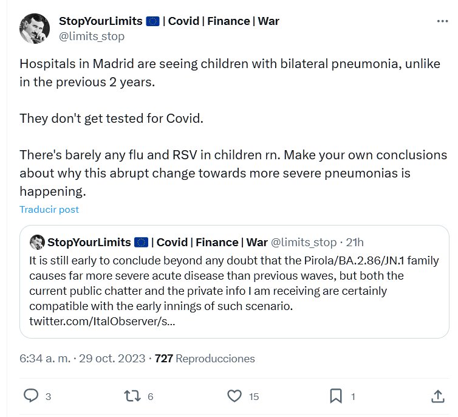Click the quoted post's @limits_stop handle

[303, 242]
